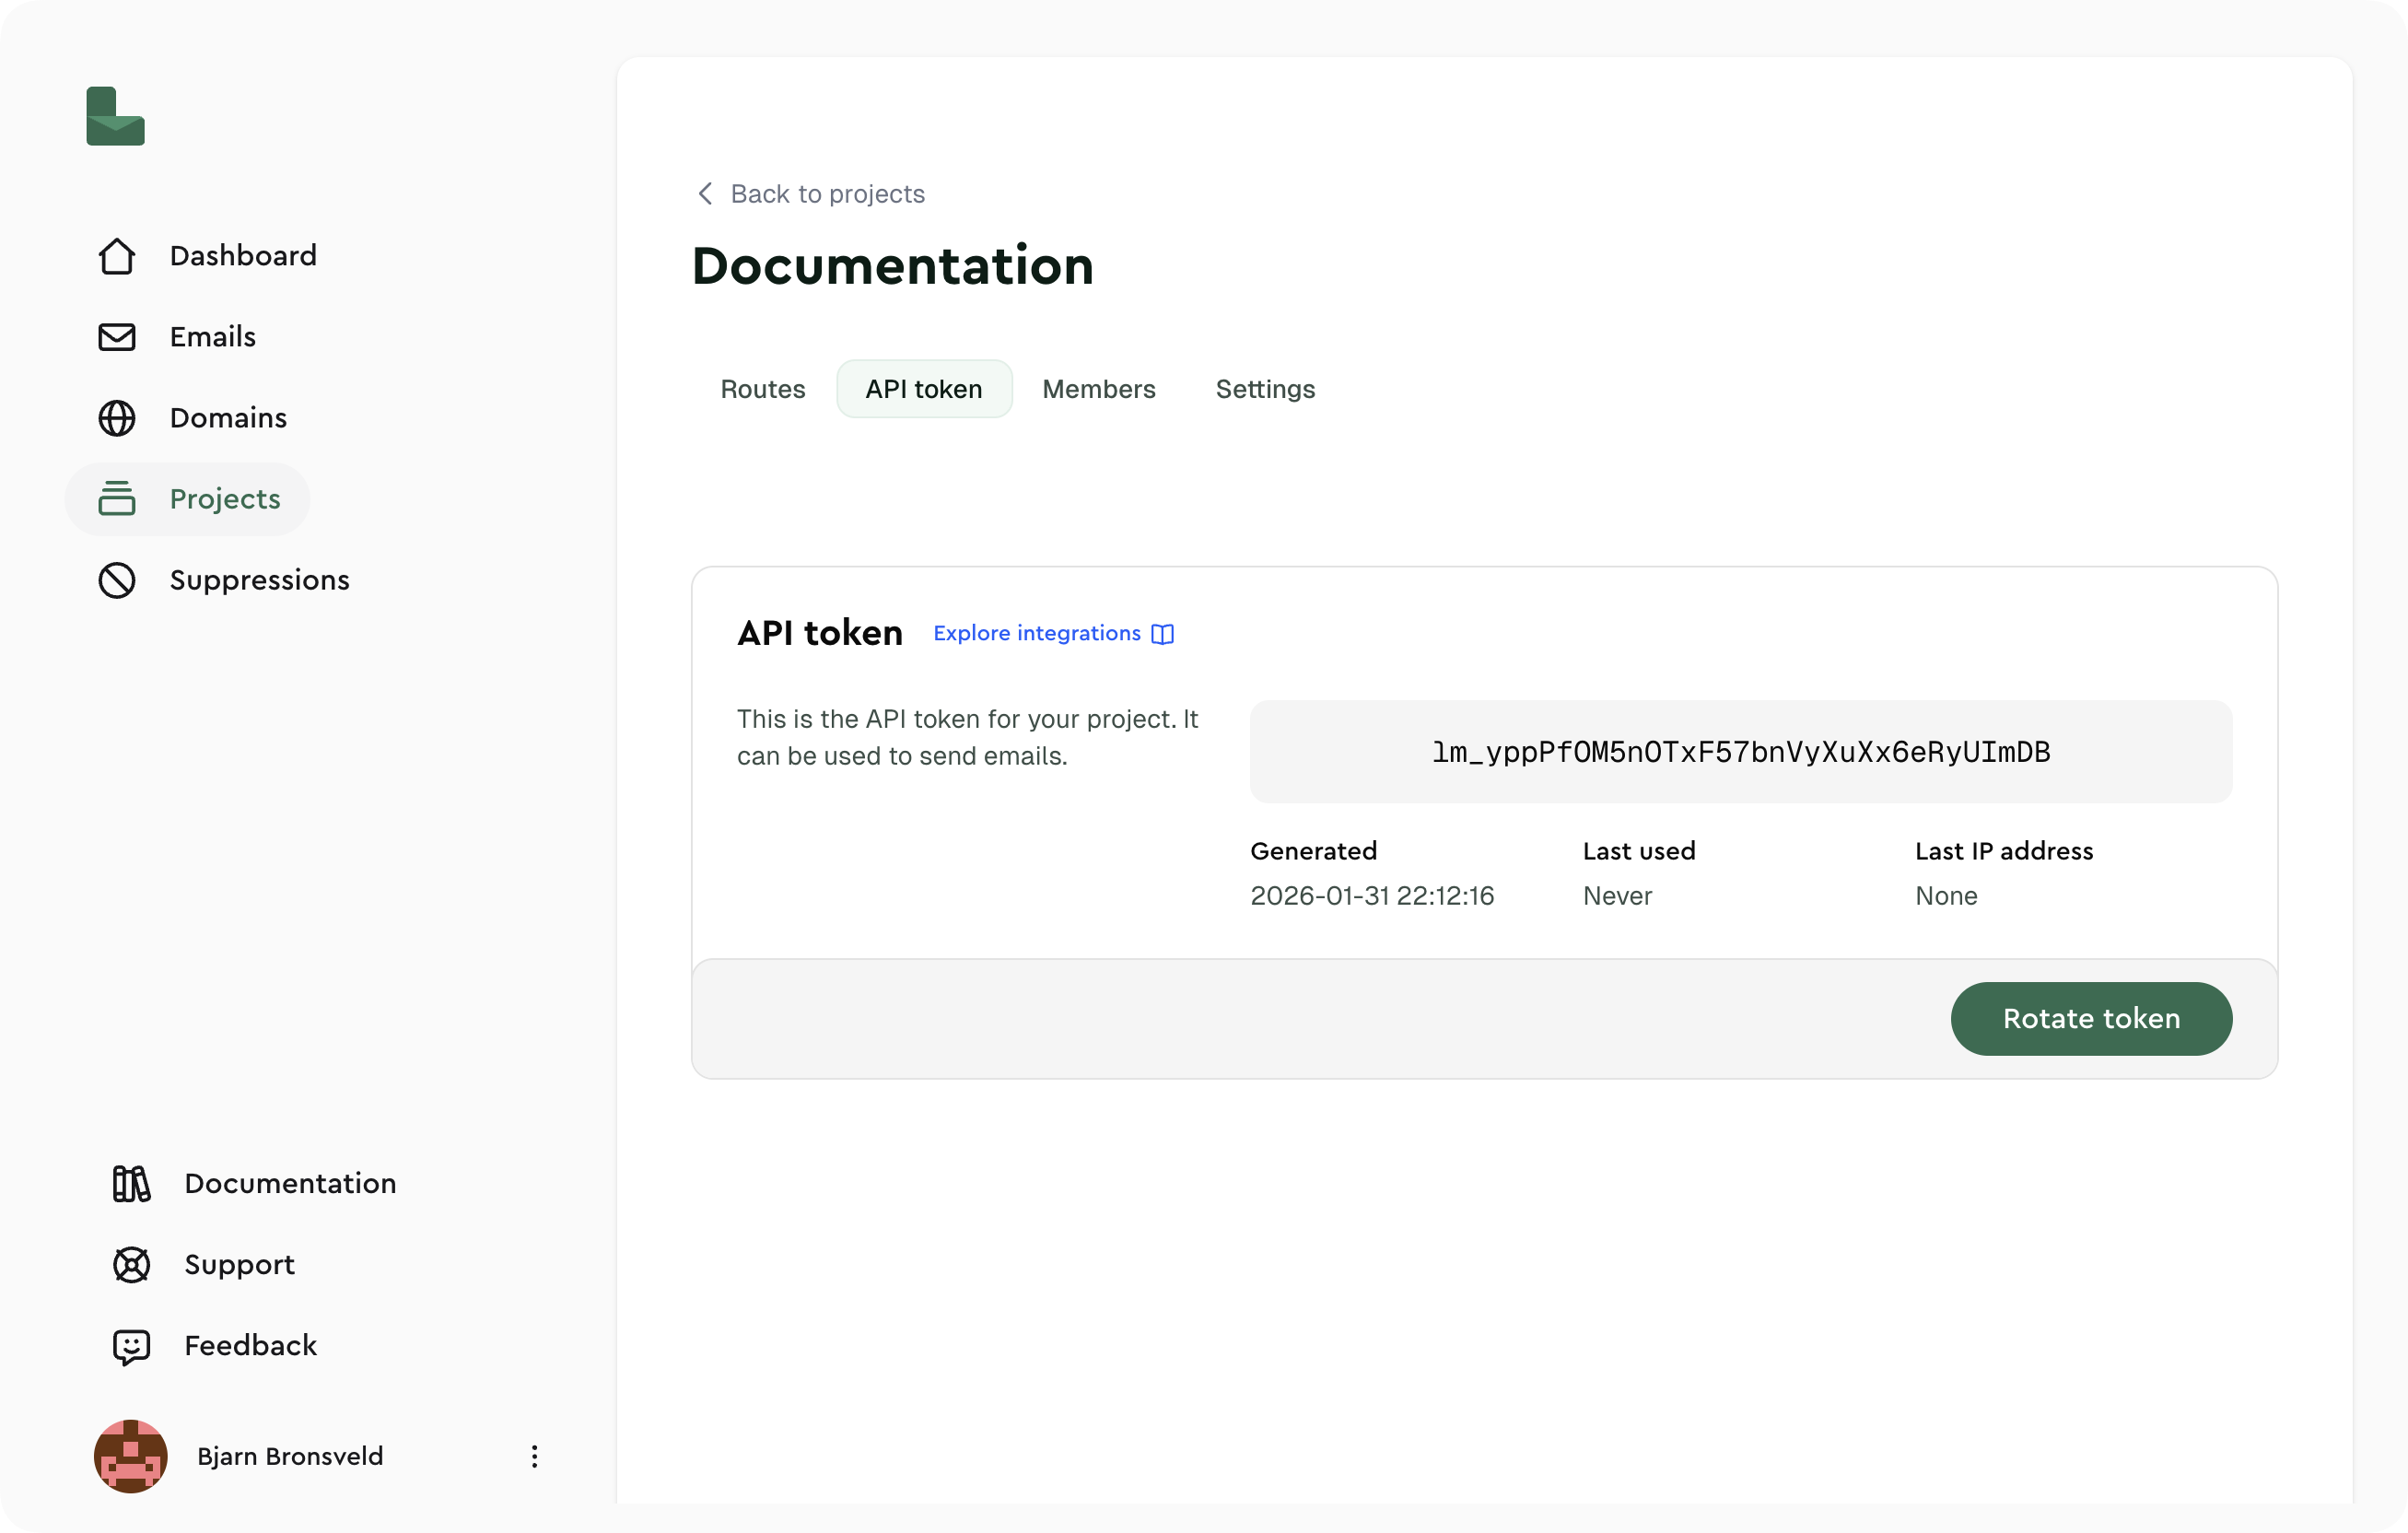
Task: Open the Explore integrations link
Action: click(1036, 633)
